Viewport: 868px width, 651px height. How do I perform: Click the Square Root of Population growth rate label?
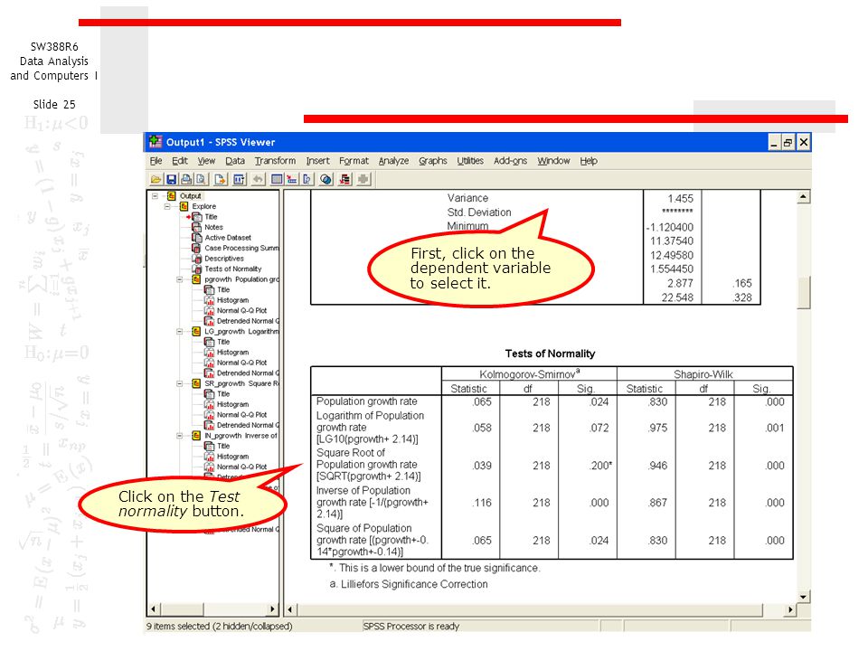368,465
